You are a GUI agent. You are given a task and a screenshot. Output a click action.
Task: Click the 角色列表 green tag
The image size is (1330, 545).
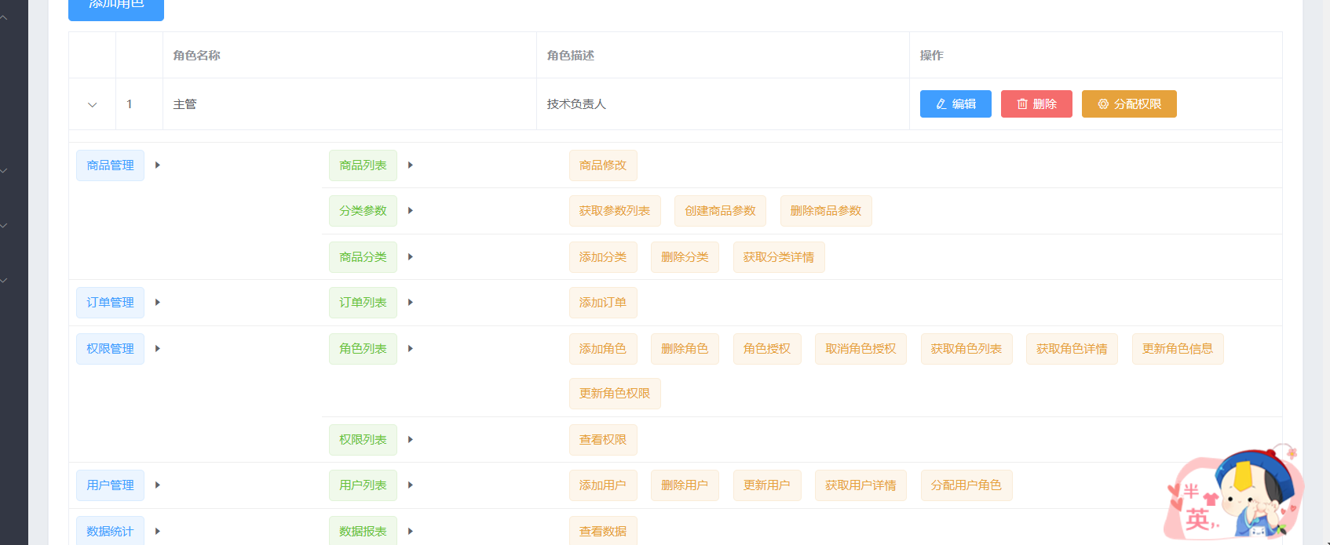pyautogui.click(x=363, y=349)
